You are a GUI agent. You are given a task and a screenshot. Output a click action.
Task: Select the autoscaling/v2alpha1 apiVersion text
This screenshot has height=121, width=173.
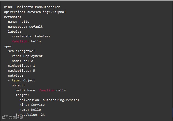click(x=46, y=12)
